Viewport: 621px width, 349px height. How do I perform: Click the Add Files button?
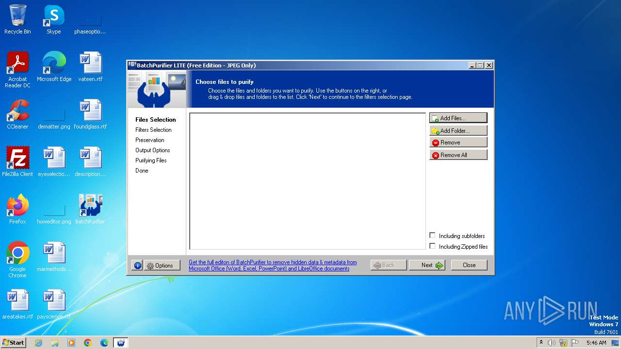458,118
